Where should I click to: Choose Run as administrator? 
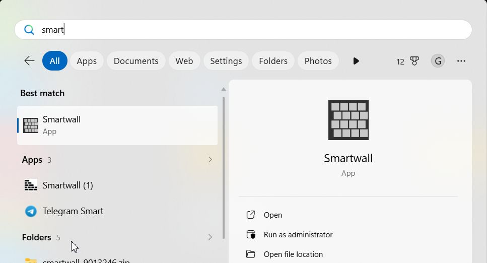click(298, 234)
